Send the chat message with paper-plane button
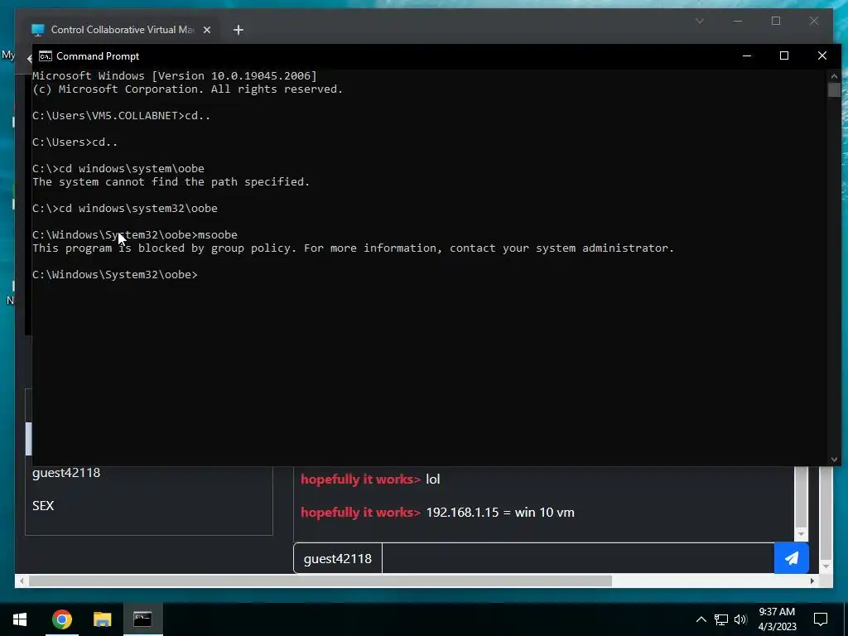Screen dimensions: 848x636 [x=791, y=558]
